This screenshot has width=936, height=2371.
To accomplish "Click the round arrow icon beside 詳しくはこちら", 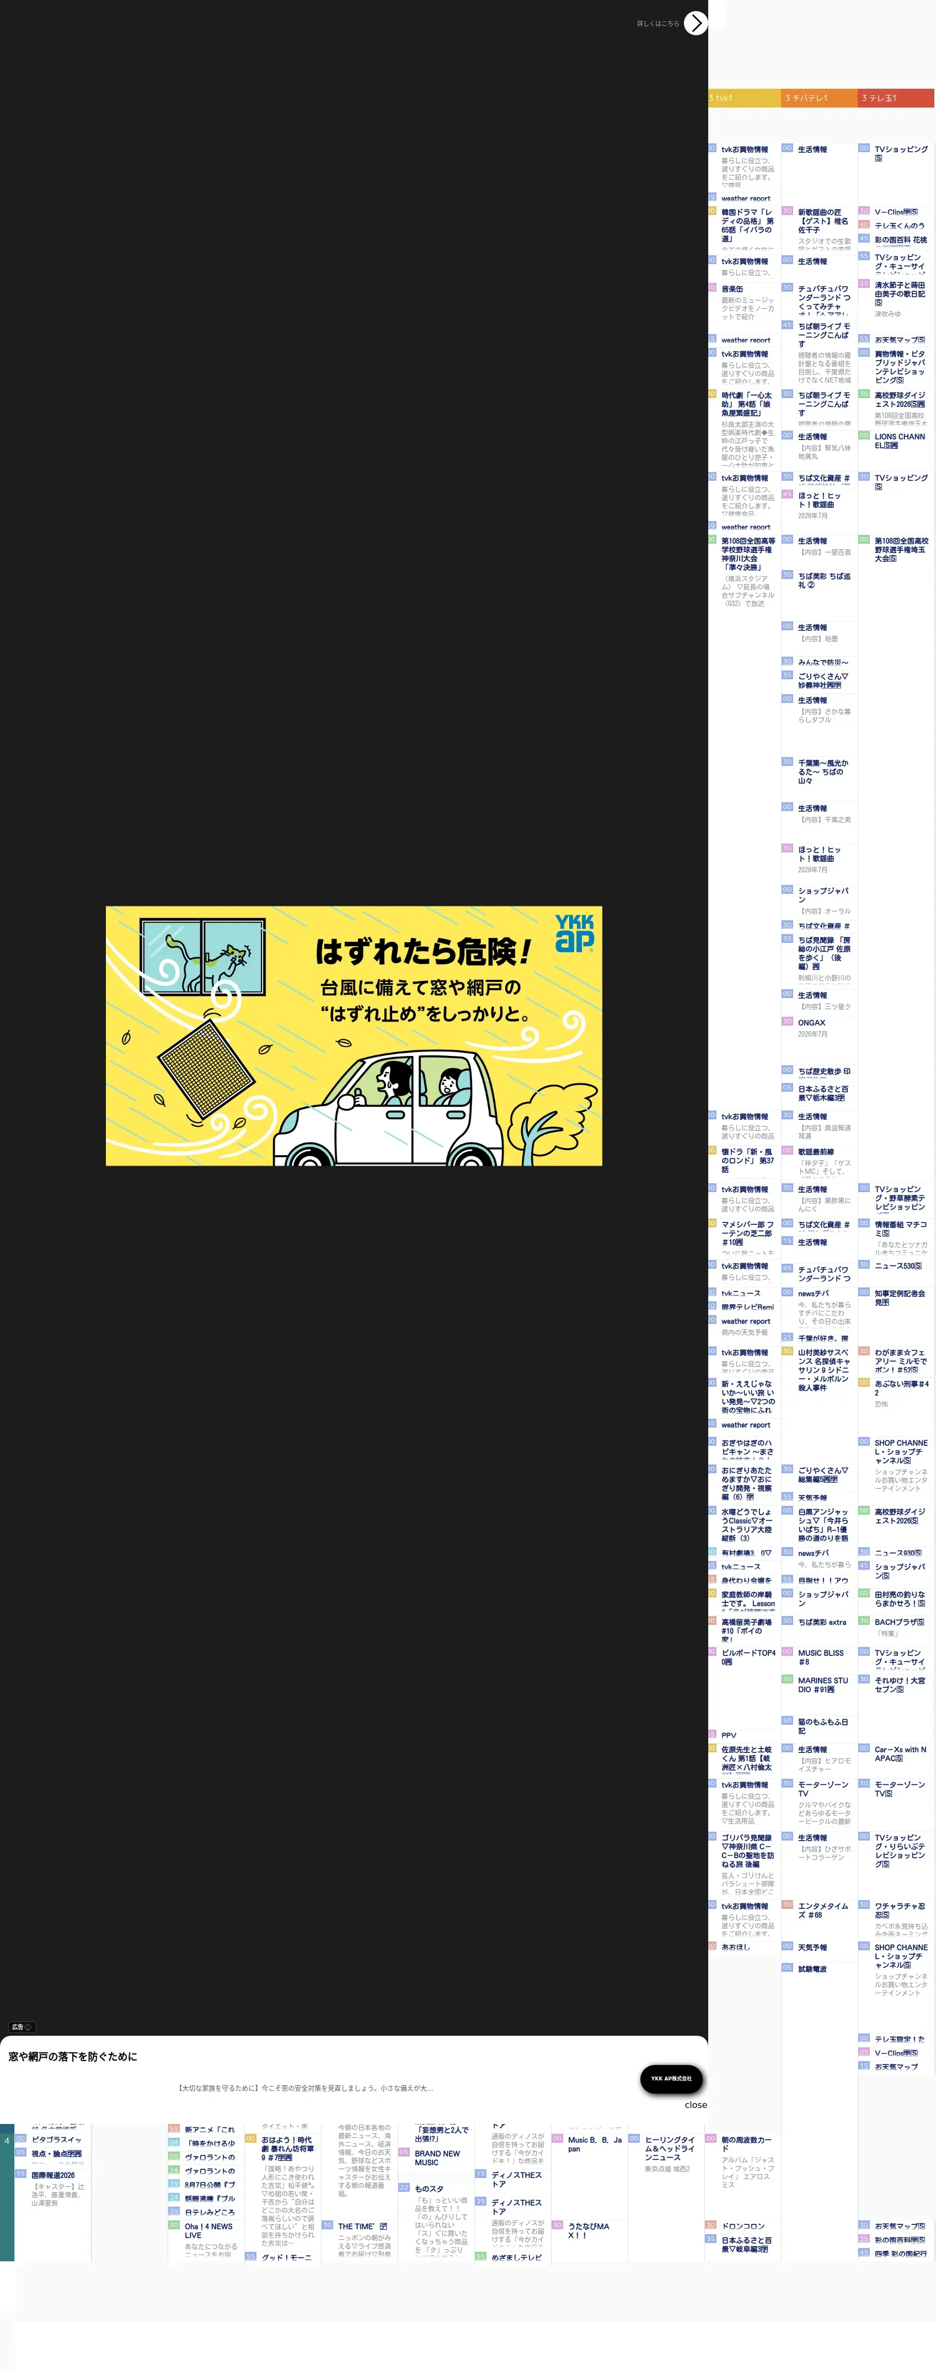I will pos(696,22).
